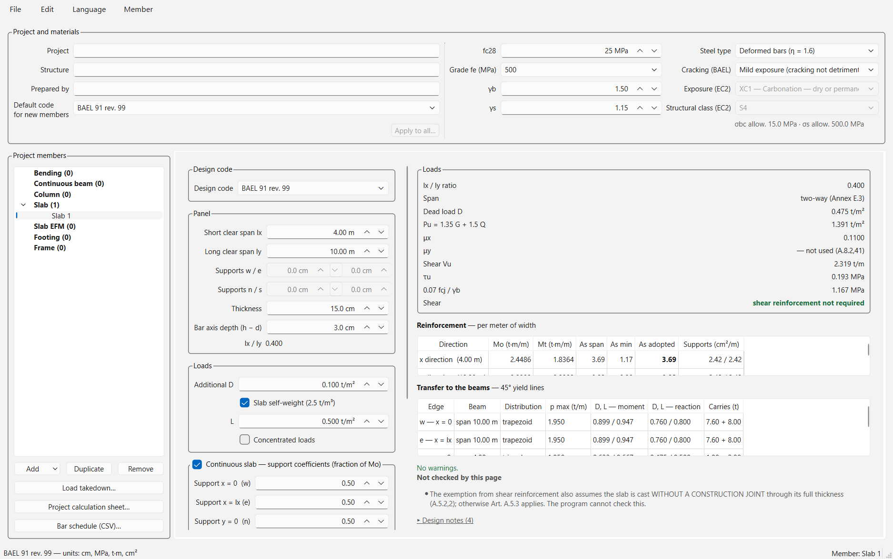This screenshot has width=893, height=559.
Task: Increase Additional D load value
Action: [367, 385]
